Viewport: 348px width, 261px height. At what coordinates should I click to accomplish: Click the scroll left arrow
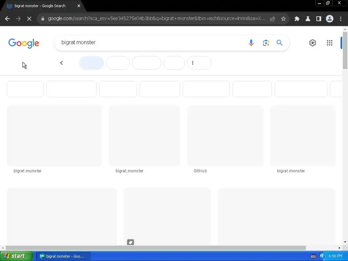click(3, 248)
